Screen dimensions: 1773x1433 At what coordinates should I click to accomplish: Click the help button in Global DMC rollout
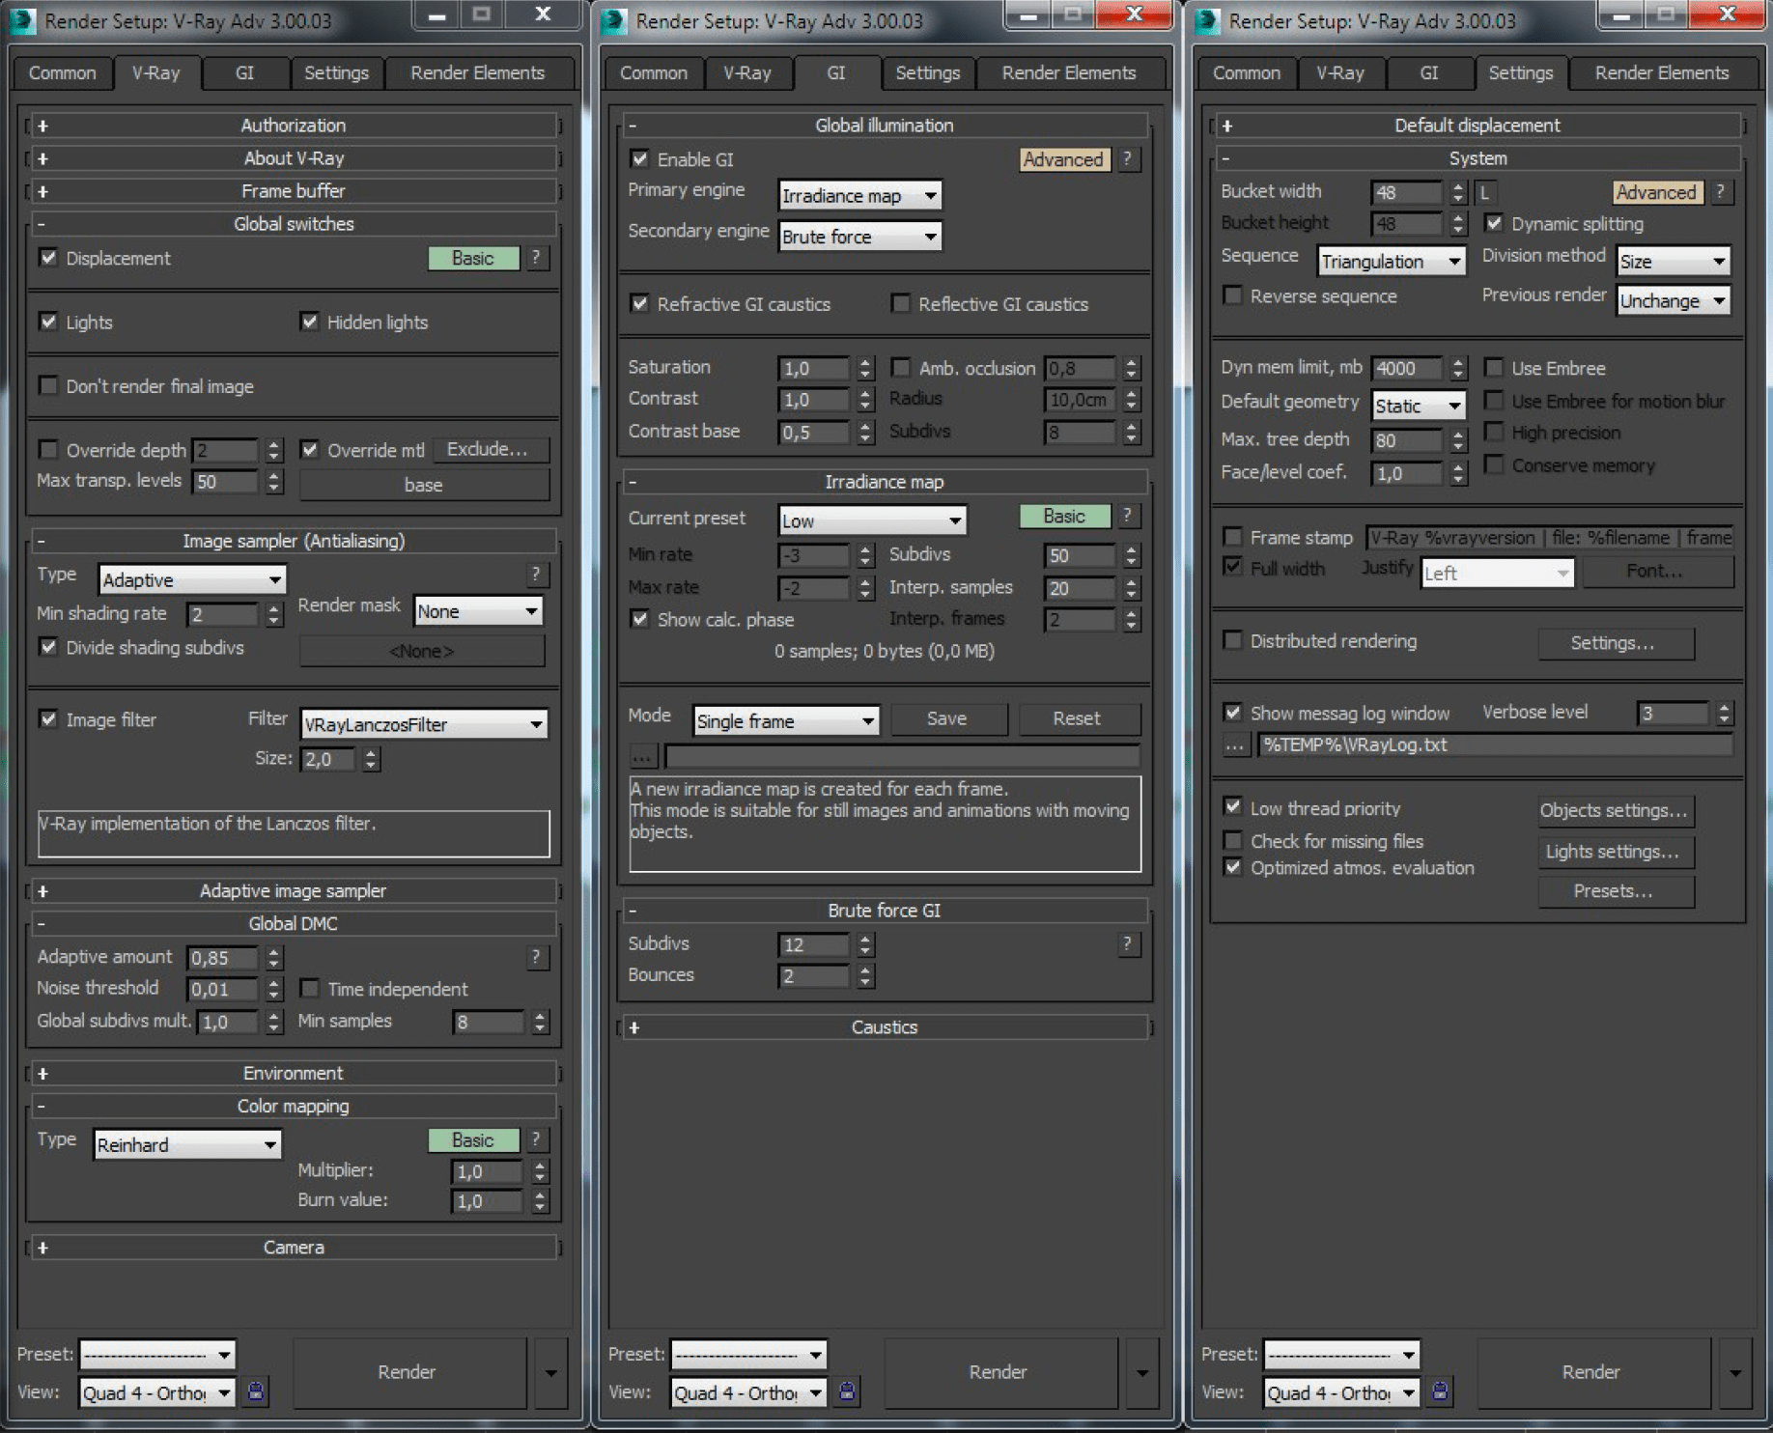coord(536,957)
